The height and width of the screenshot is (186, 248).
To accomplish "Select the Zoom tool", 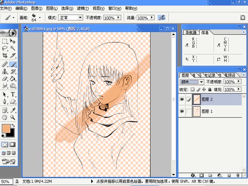I will (x=13, y=117).
